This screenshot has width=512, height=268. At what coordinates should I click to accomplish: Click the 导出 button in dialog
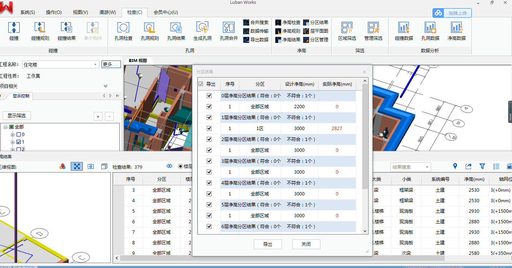click(268, 244)
